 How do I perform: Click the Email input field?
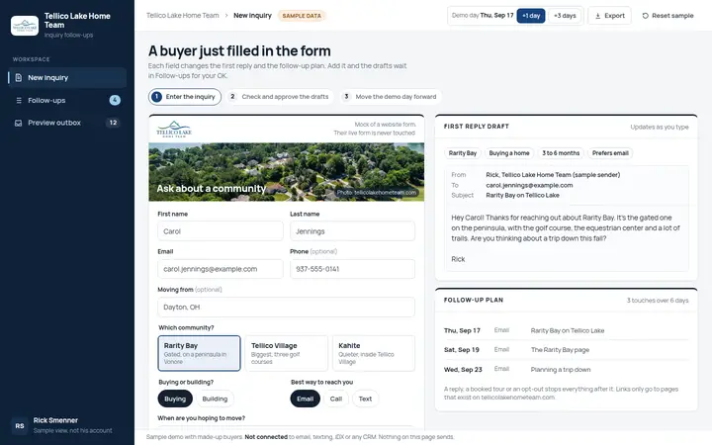(221, 269)
